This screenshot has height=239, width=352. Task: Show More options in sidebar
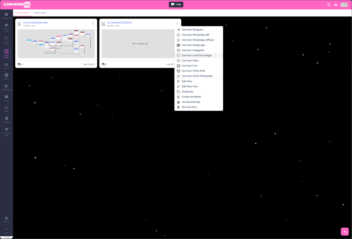pyautogui.click(x=6, y=231)
